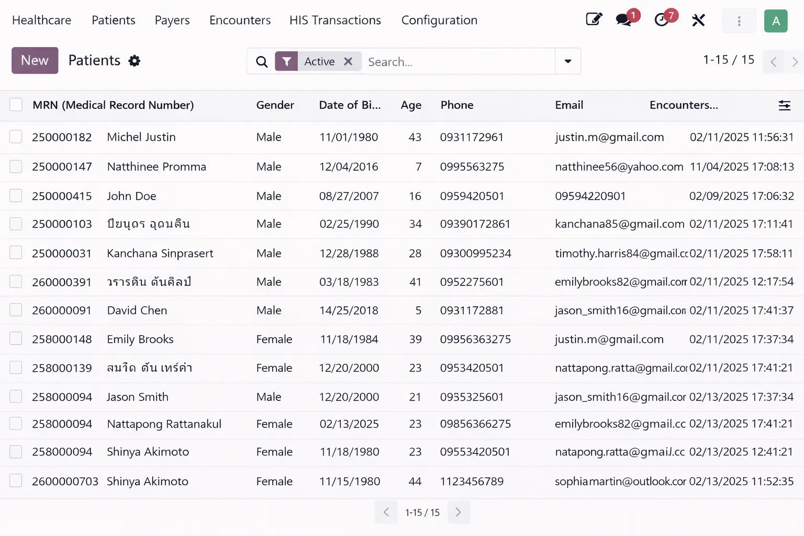Viewport: 804px width, 536px height.
Task: Click the search magnifier icon
Action: click(262, 62)
